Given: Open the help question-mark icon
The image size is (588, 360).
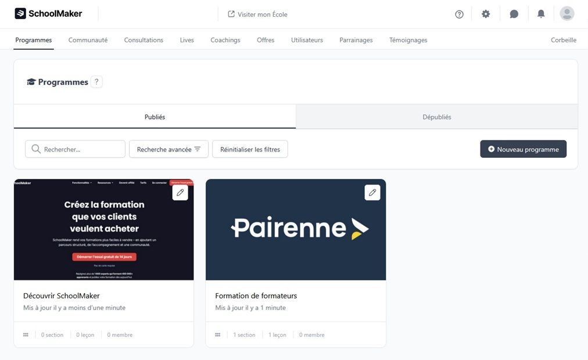Looking at the screenshot, I should pyautogui.click(x=459, y=13).
